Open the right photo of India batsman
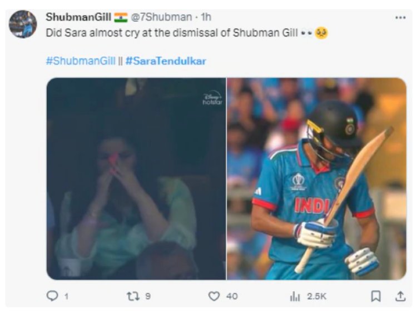417x319 pixels. [x=316, y=178]
